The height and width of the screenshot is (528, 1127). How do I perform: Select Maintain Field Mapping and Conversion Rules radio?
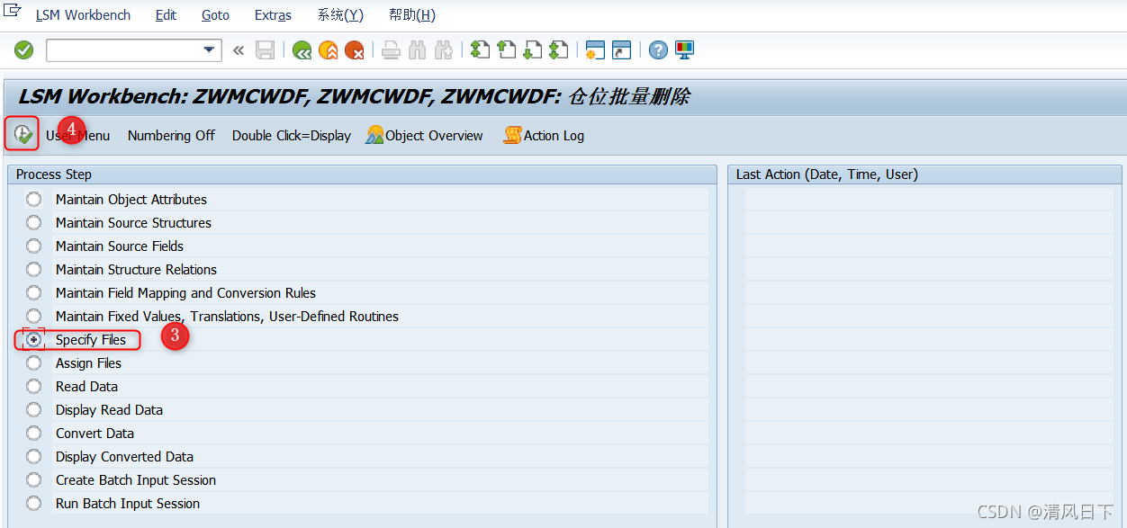point(33,292)
